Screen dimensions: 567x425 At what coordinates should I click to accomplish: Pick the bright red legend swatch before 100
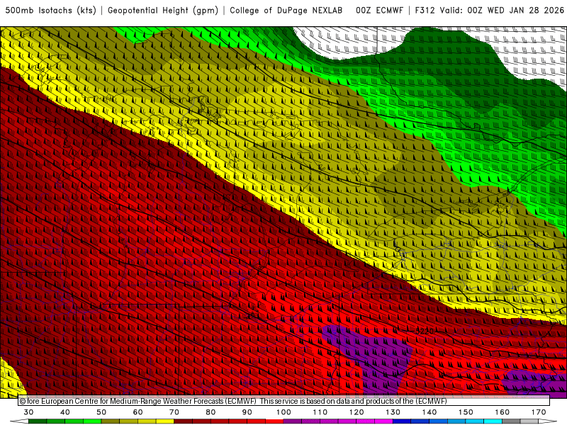coord(274,421)
